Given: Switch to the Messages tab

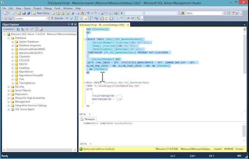Looking at the screenshot, I should click(x=88, y=119).
